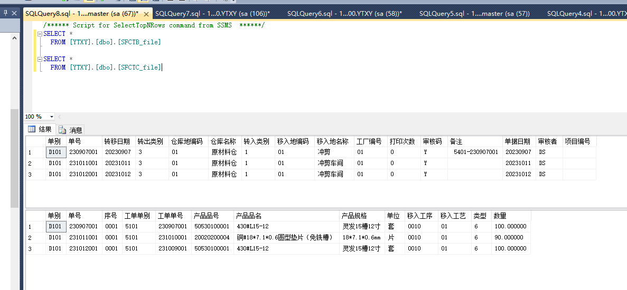
Task: Close the SQLQuery8.sql tab
Action: [x=145, y=14]
